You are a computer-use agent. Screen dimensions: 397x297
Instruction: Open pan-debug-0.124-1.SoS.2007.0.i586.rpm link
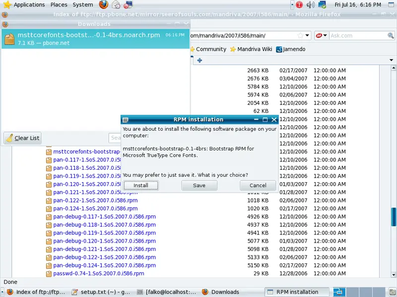point(104,265)
